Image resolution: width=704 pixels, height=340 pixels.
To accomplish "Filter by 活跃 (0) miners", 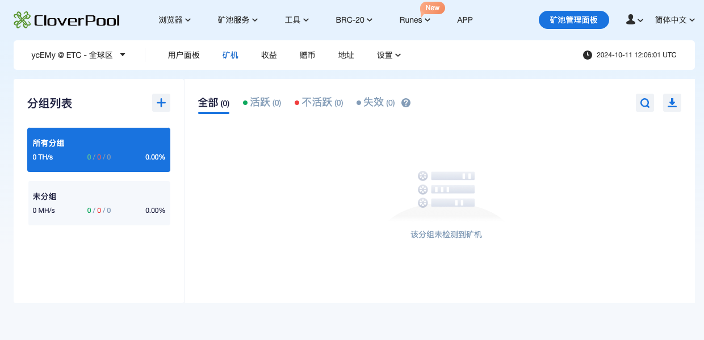I will (x=262, y=103).
